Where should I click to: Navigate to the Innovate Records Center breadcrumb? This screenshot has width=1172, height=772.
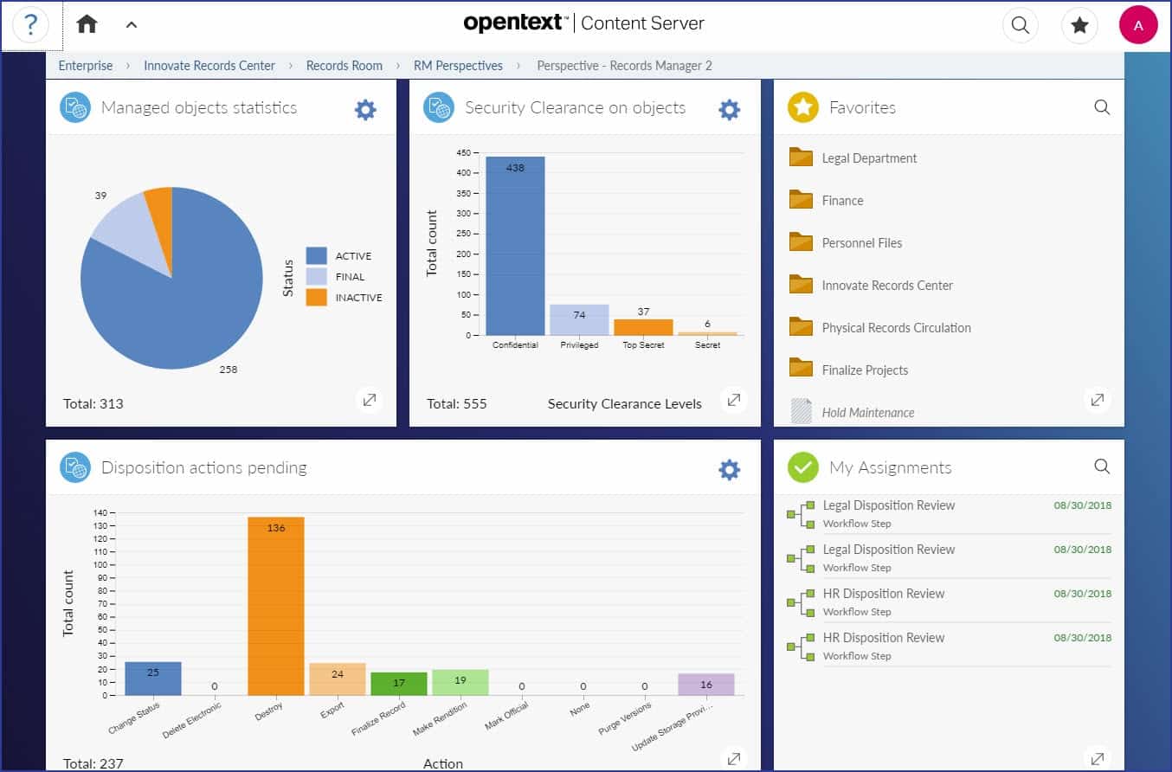(209, 65)
